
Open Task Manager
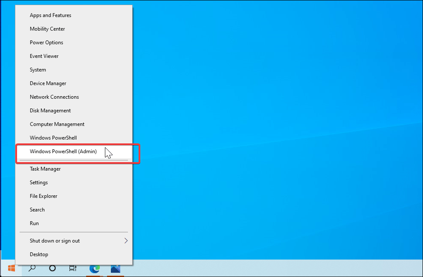click(74, 169)
